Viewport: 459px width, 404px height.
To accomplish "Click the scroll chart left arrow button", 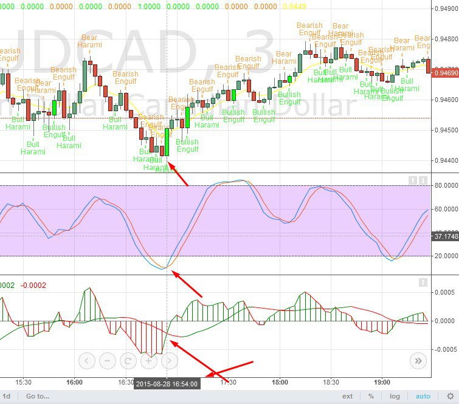I will coord(87,360).
